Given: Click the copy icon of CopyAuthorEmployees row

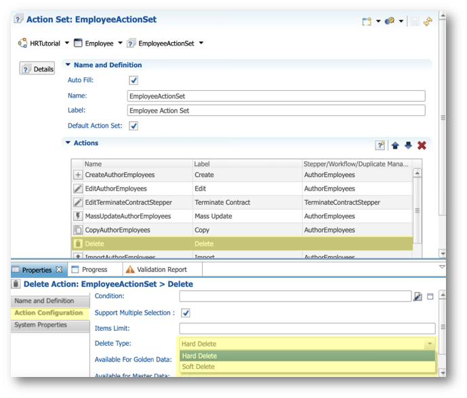Looking at the screenshot, I should pyautogui.click(x=78, y=230).
